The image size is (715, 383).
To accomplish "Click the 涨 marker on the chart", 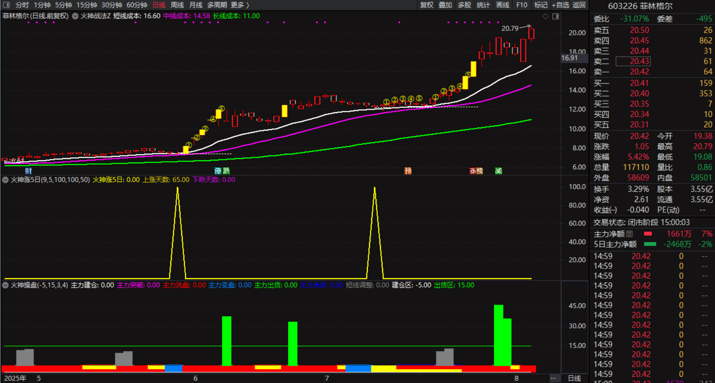I will pyautogui.click(x=473, y=171).
